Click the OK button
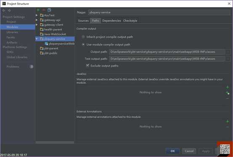Viewport: 233px width, 157px height. 173,151
